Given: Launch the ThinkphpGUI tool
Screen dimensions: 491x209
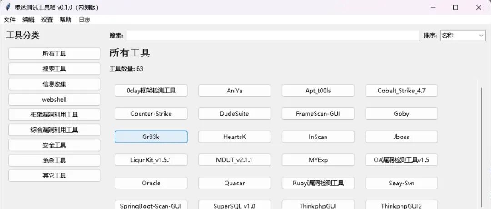Looking at the screenshot, I should (318, 205).
